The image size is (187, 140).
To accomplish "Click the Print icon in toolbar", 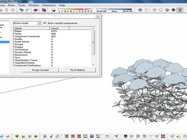I will [x=35, y=10].
